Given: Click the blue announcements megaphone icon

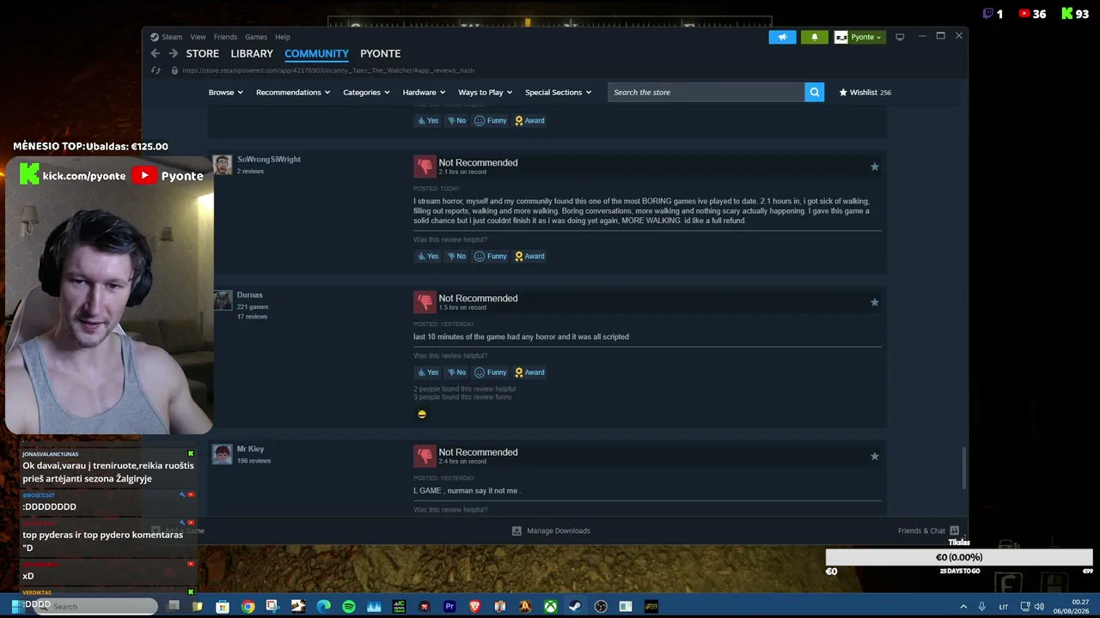Looking at the screenshot, I should 782,37.
